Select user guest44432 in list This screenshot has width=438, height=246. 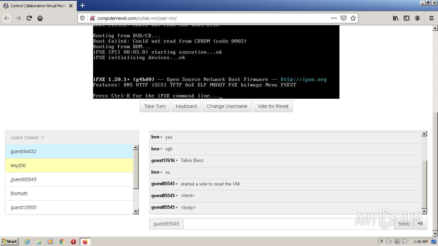tap(69, 151)
